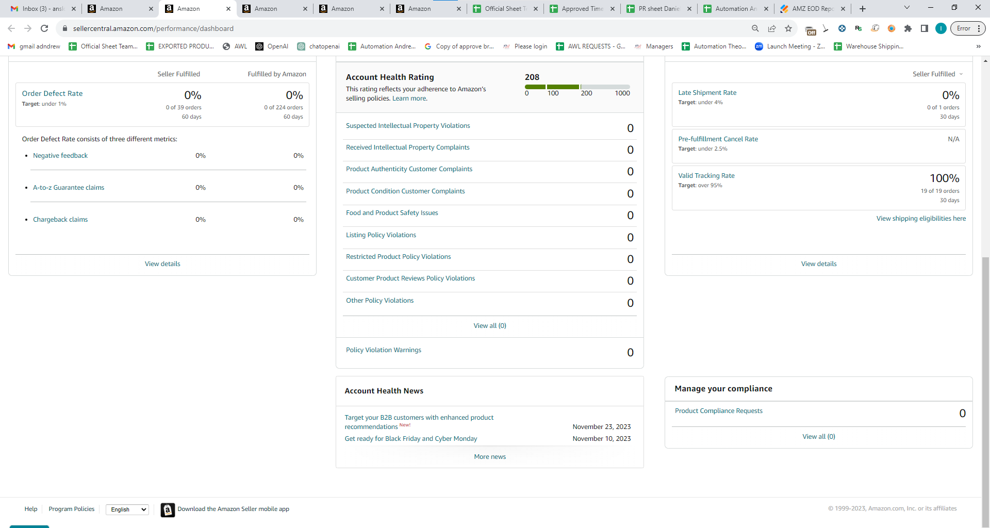Image resolution: width=990 pixels, height=528 pixels.
Task: Click View details under Order Defect Rate
Action: click(x=162, y=264)
